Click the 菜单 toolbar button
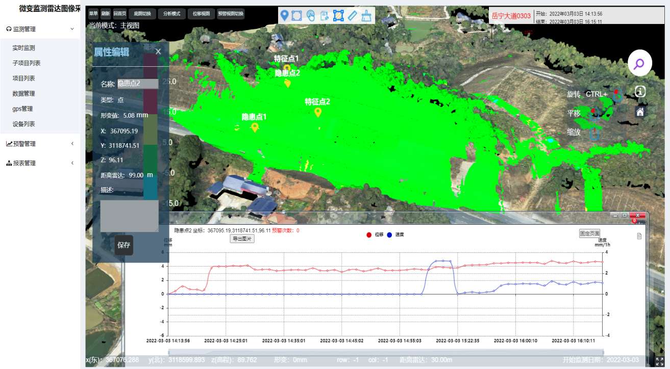The height and width of the screenshot is (369, 670). coord(93,14)
